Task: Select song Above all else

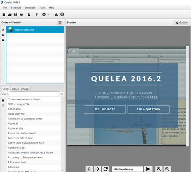Action: tap(34, 128)
